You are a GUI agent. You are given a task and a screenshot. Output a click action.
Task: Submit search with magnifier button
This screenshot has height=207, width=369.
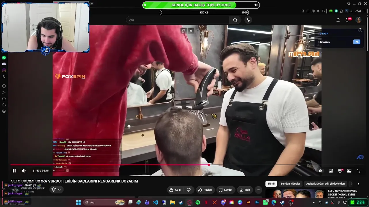(235, 20)
